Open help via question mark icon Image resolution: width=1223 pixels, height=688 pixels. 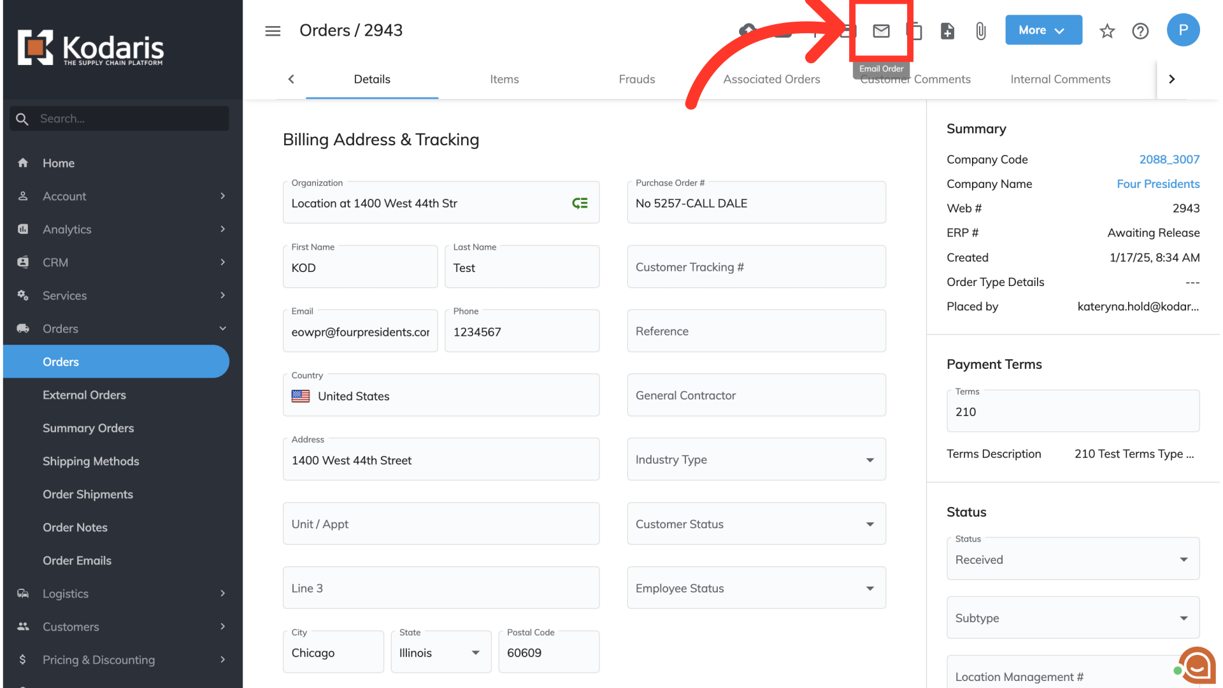coord(1140,31)
